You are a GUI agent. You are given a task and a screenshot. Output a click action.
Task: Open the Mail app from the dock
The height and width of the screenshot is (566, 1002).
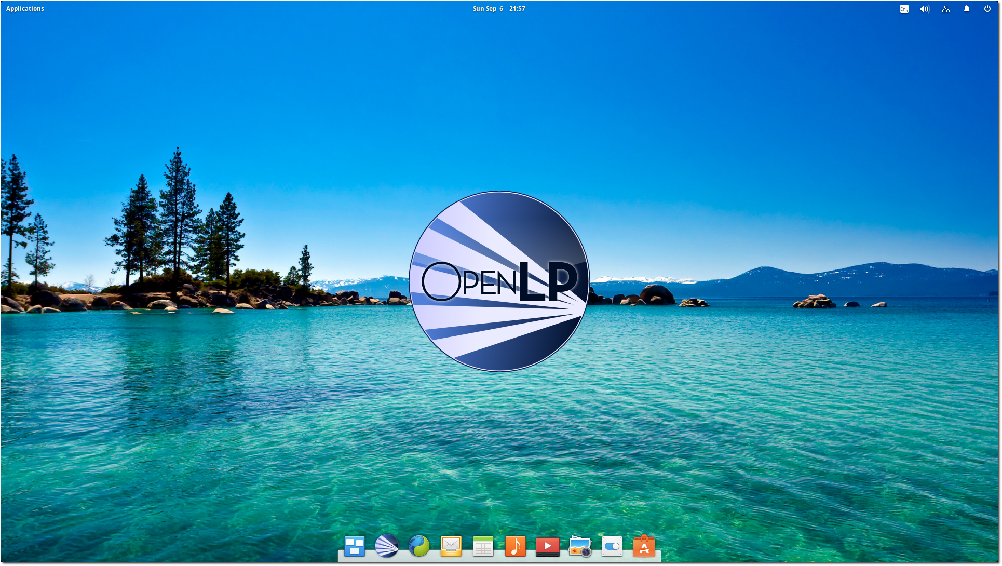click(451, 546)
